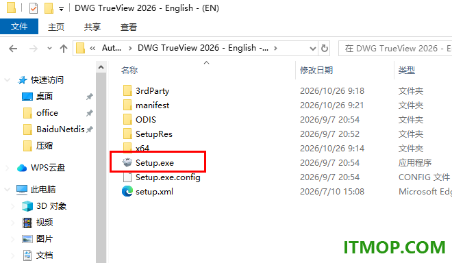The width and height of the screenshot is (452, 263).
Task: Open 图片 pictures folder
Action: tap(44, 239)
